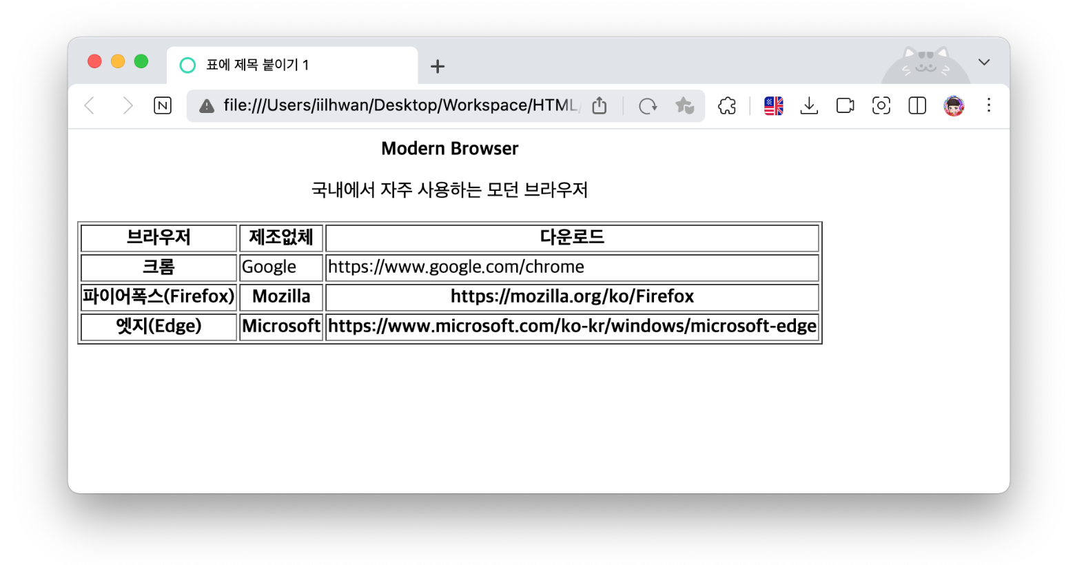Close the window with red button
The height and width of the screenshot is (565, 1075).
pos(95,61)
